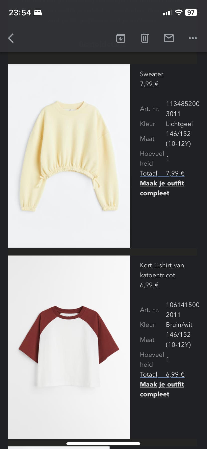Tap the brown and white T-shirt image
Image resolution: width=207 pixels, height=449 pixels.
pyautogui.click(x=69, y=347)
